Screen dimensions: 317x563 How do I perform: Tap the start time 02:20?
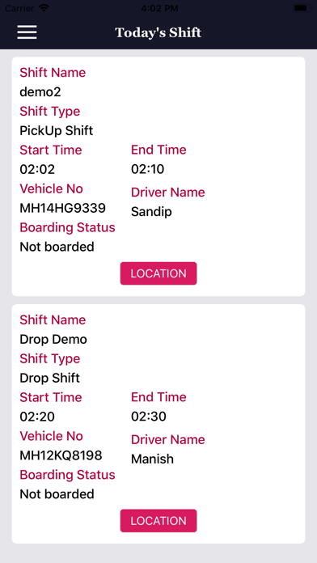37,417
